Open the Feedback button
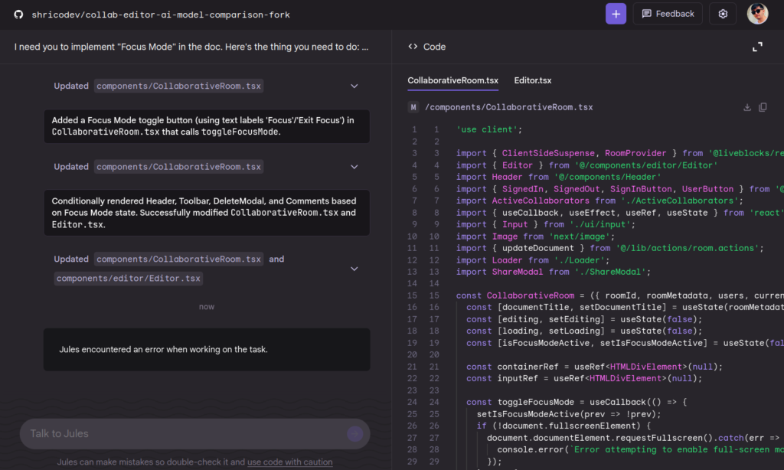This screenshot has width=784, height=470. 668,14
